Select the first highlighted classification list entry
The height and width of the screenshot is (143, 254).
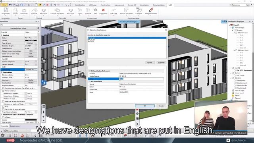[x=127, y=38]
